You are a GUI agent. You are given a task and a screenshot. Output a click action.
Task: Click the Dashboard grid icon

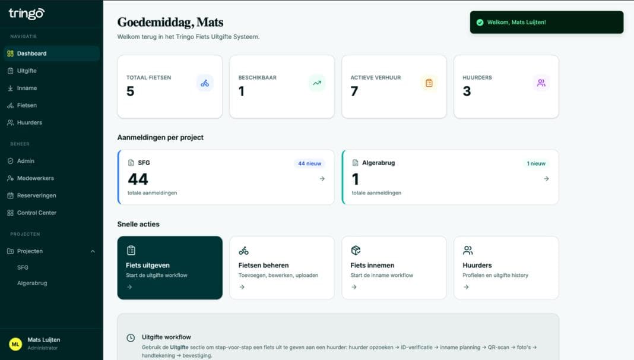click(11, 53)
